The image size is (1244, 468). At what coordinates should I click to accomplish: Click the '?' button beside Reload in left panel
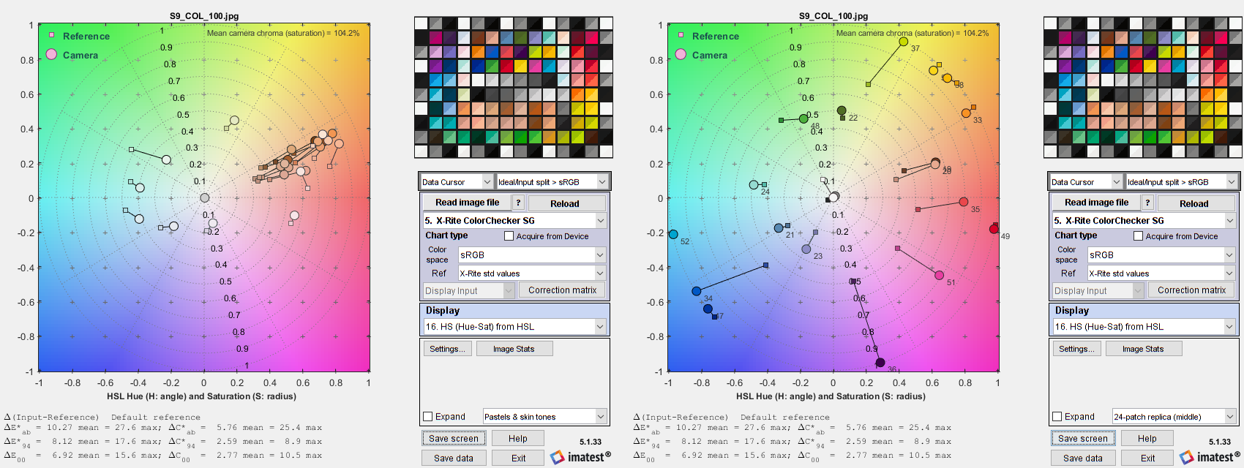(x=518, y=203)
